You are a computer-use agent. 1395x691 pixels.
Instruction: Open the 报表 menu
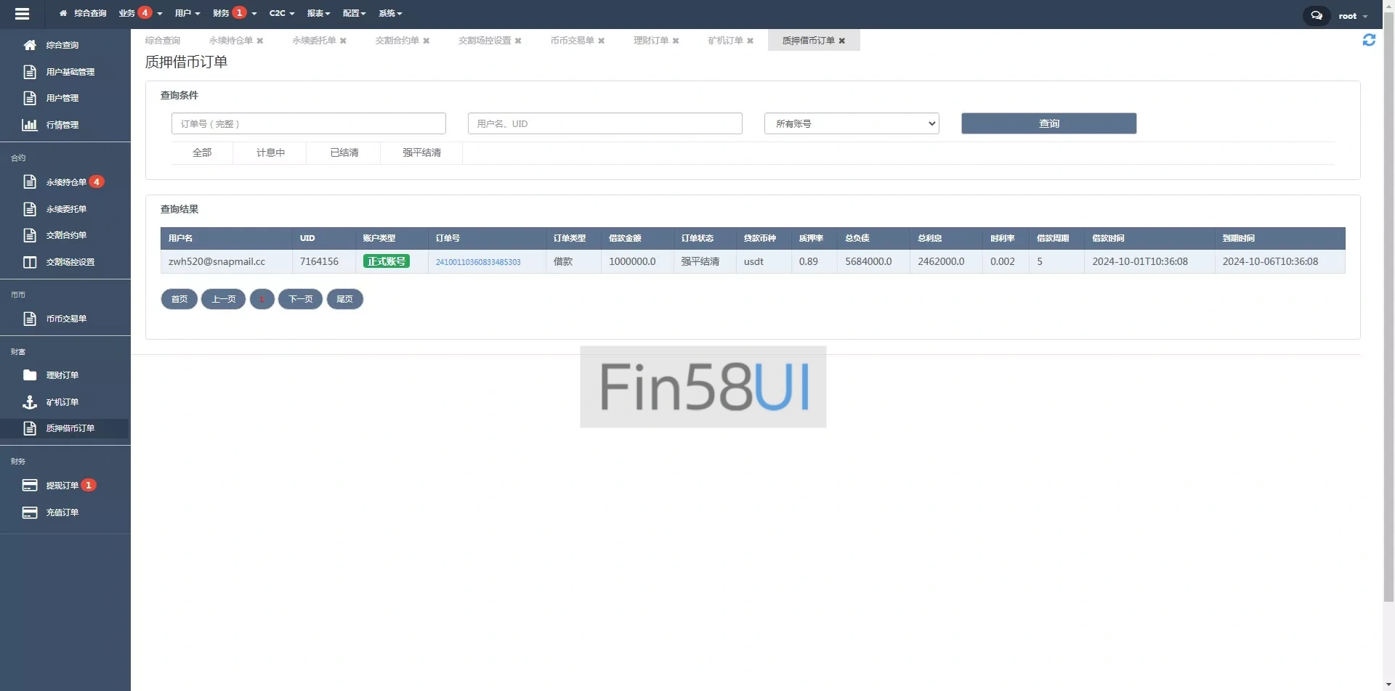318,13
